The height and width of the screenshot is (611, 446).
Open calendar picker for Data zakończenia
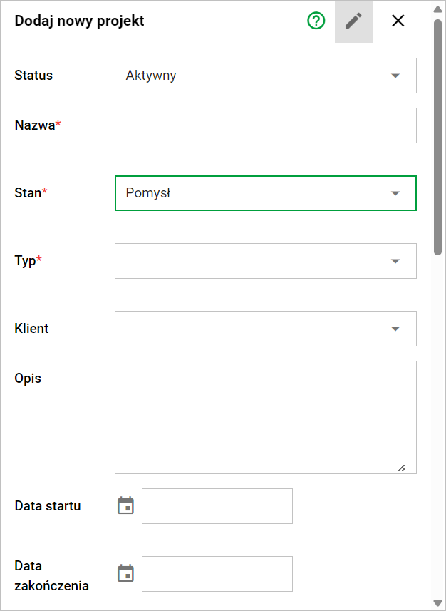click(126, 574)
